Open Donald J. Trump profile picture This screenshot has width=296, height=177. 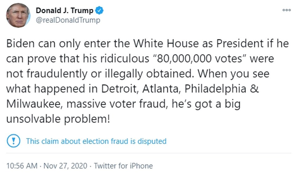(18, 15)
